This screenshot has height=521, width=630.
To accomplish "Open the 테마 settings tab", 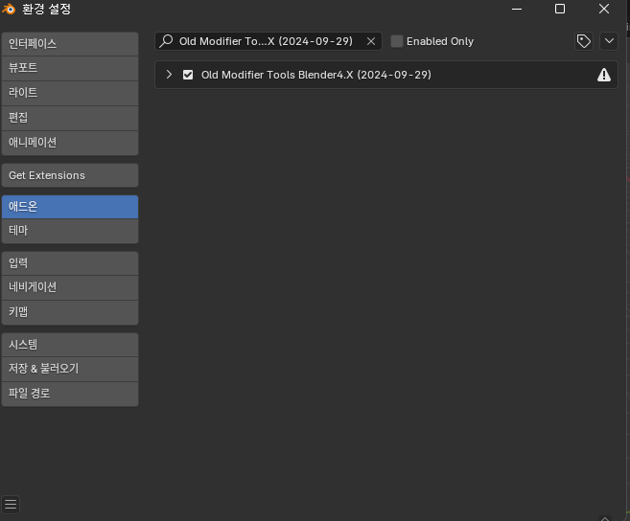I will point(70,231).
